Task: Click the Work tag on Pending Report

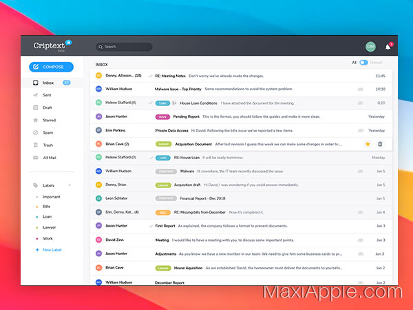Action: pyautogui.click(x=162, y=117)
